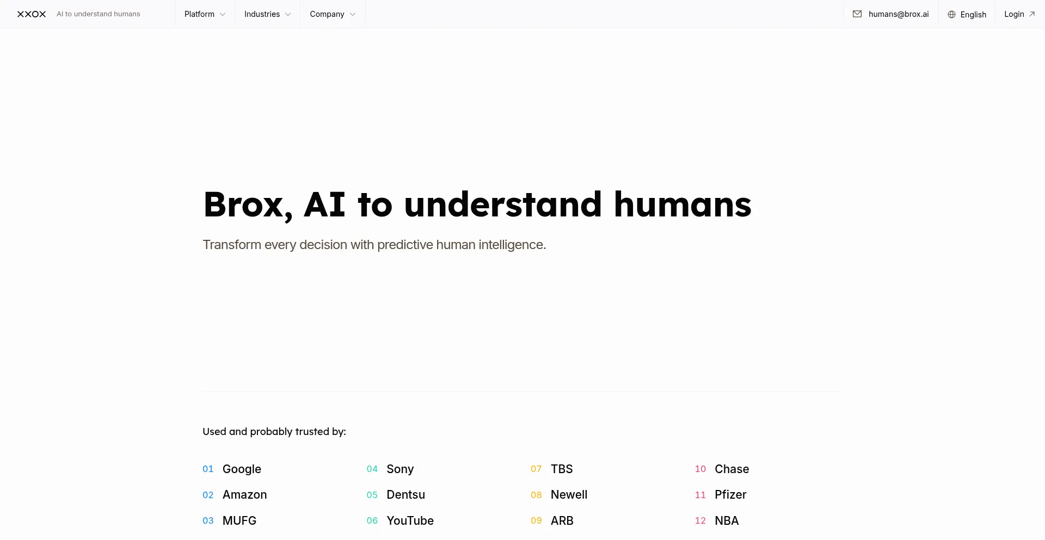The image size is (1045, 540).
Task: Open the Industries menu
Action: (x=268, y=14)
